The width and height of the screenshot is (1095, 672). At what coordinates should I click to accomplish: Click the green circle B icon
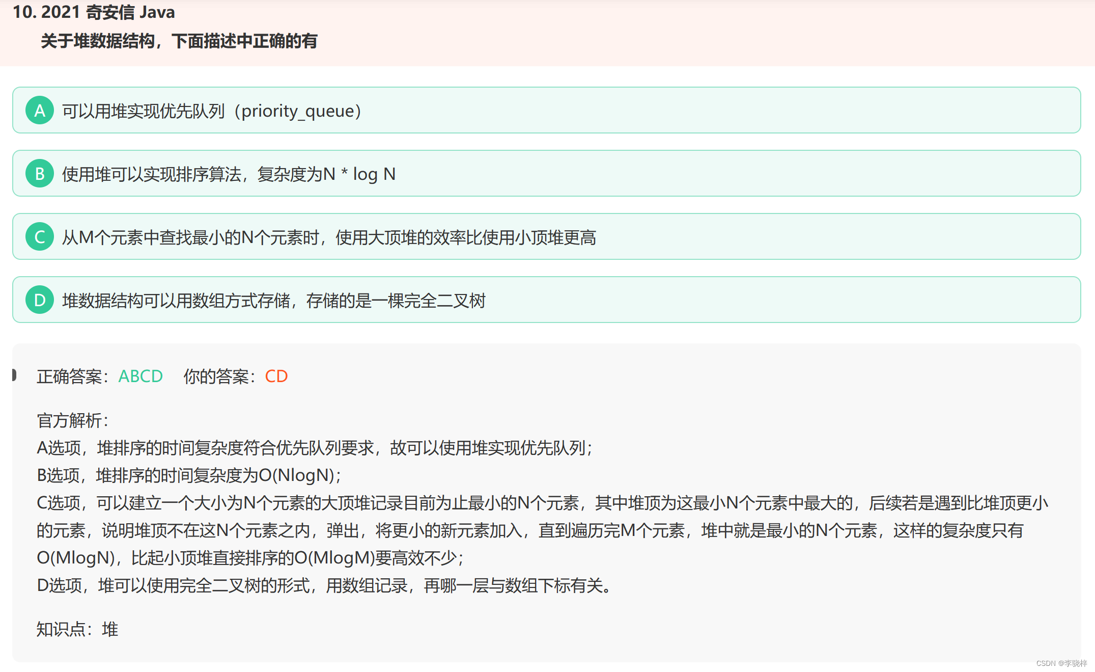40,174
